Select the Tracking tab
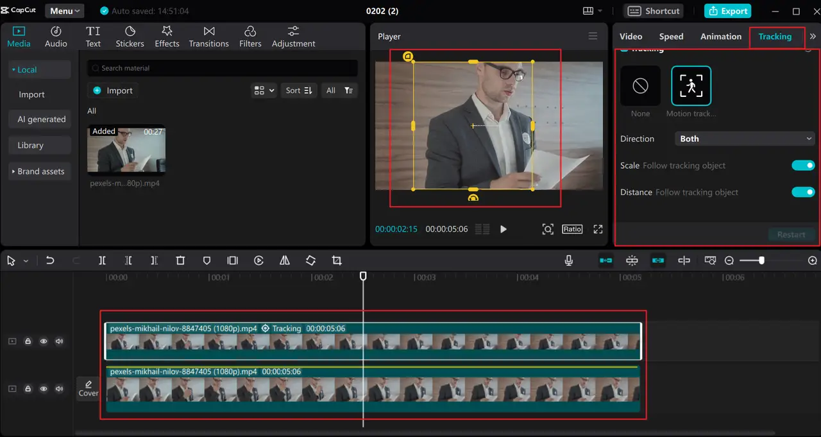 [775, 37]
